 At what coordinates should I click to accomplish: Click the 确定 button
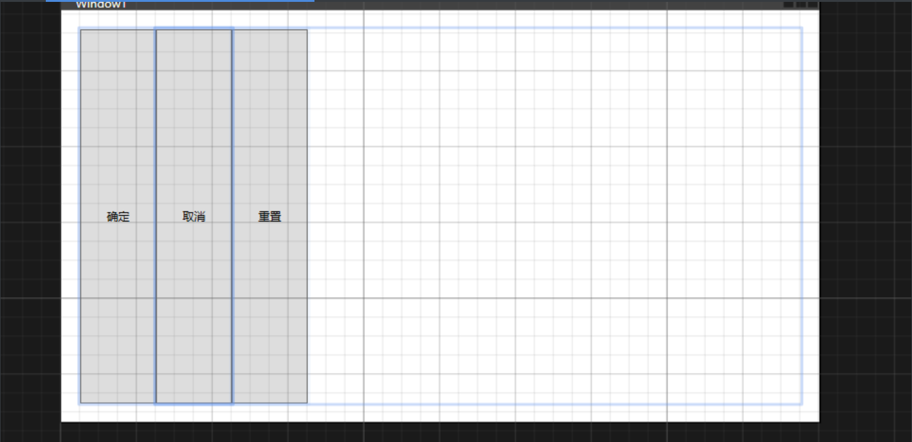tap(118, 216)
